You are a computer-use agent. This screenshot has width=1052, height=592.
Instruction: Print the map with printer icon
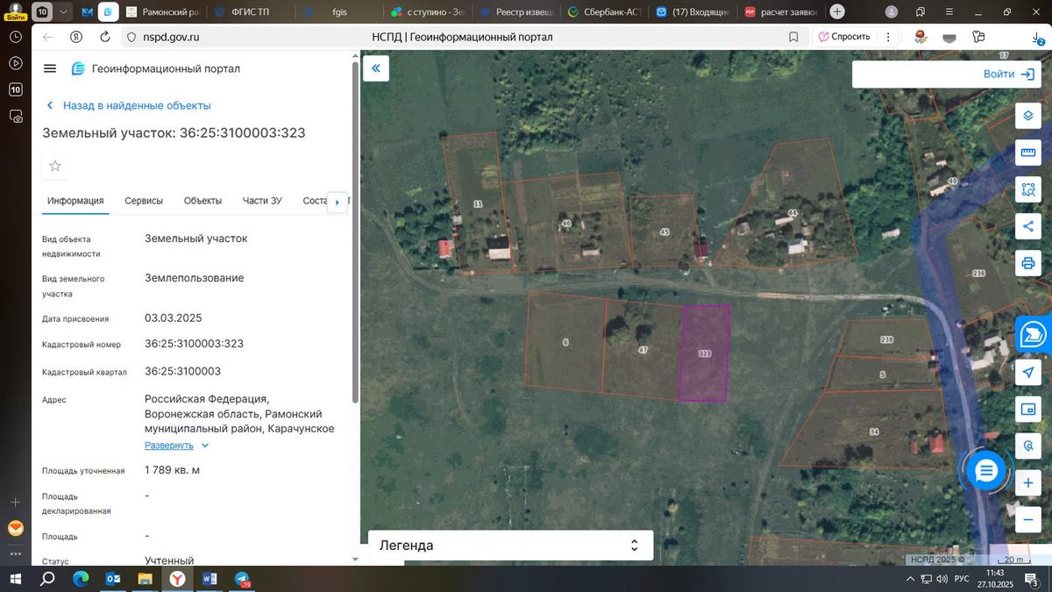1027,263
